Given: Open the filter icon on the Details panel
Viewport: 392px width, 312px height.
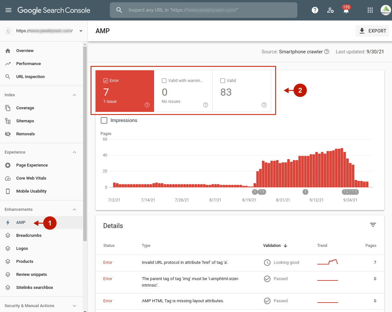Looking at the screenshot, I should click(373, 225).
